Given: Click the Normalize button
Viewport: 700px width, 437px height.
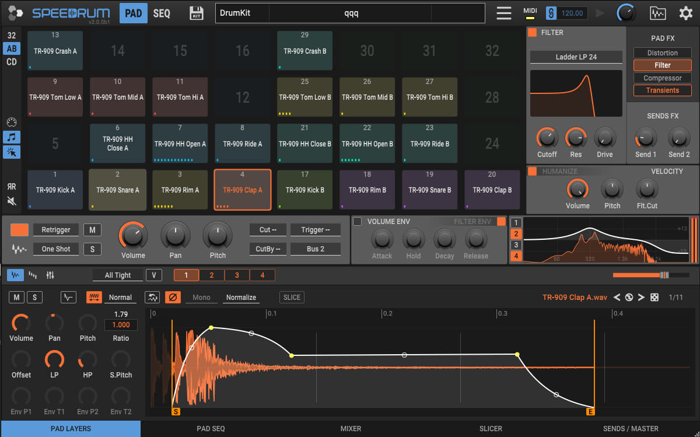Looking at the screenshot, I should [241, 298].
